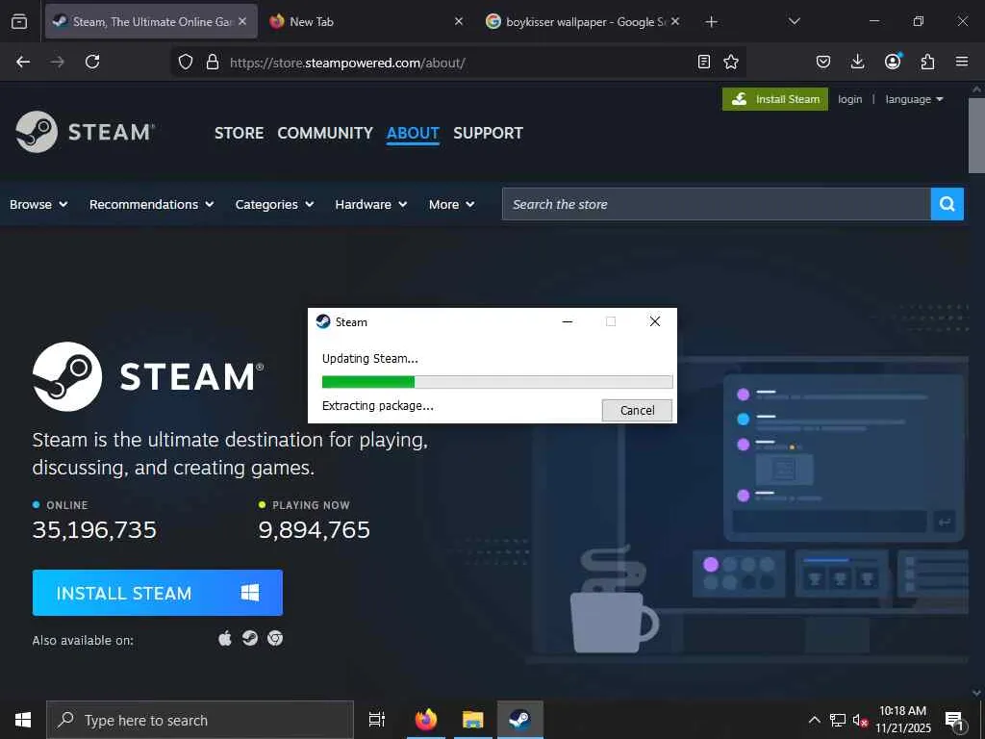Click the Steam logo in page header
This screenshot has width=985, height=739.
[85, 132]
